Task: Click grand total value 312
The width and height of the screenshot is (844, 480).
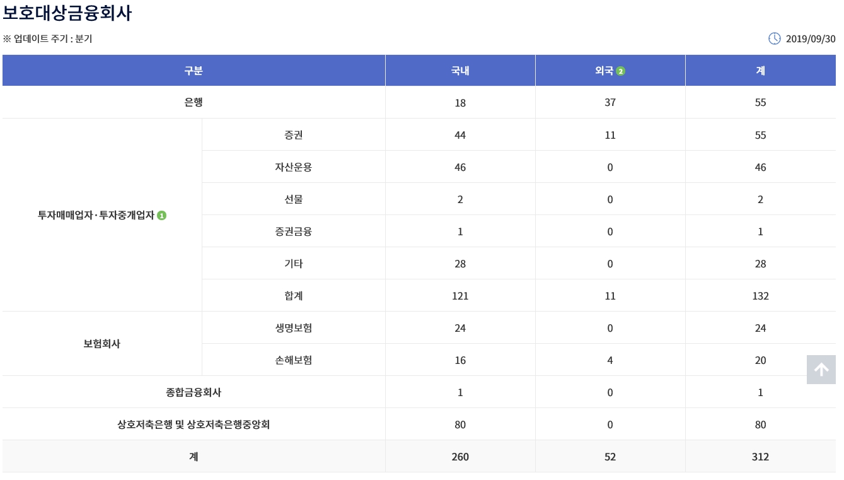Action: coord(761,457)
